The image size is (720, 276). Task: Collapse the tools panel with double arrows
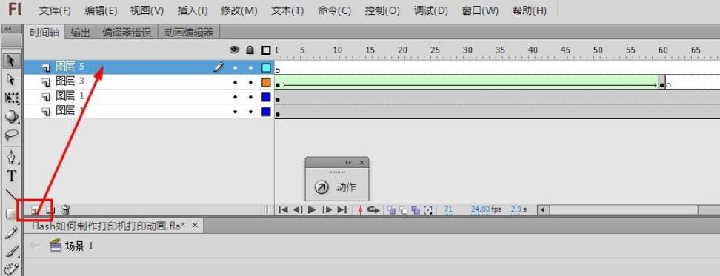pyautogui.click(x=8, y=29)
